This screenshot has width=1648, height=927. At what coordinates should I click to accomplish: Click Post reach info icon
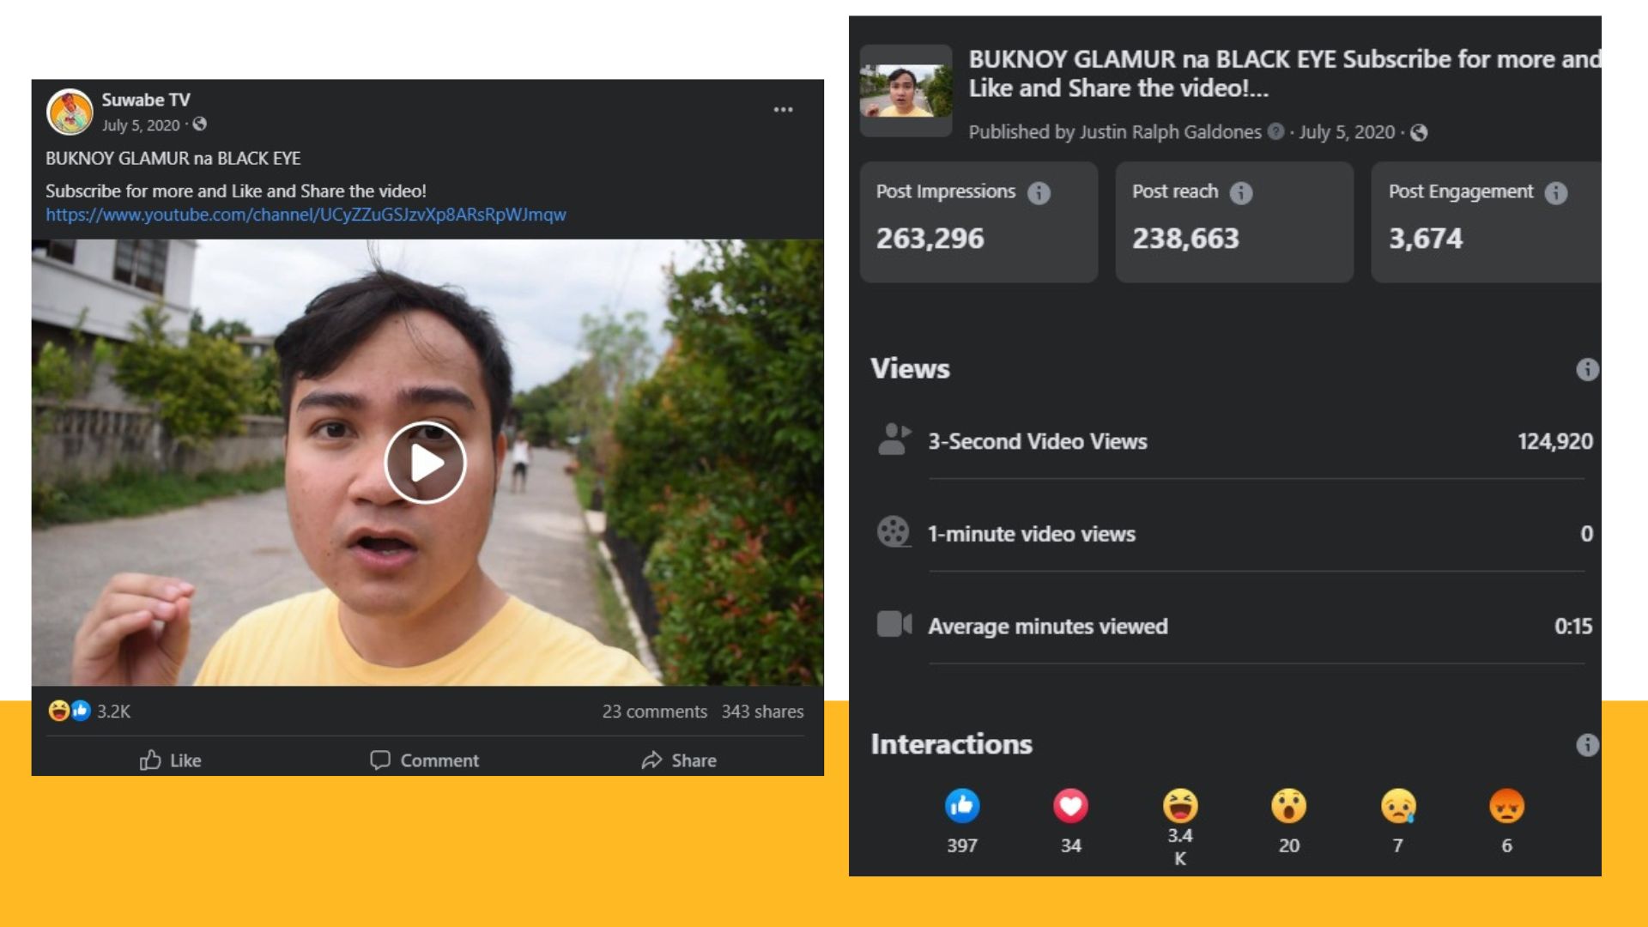coord(1240,193)
